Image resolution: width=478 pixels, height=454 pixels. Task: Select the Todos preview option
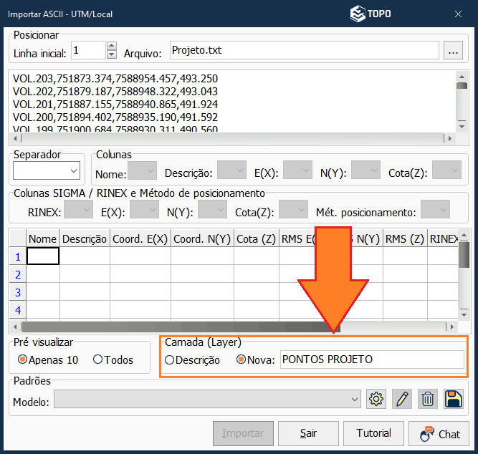tap(97, 359)
